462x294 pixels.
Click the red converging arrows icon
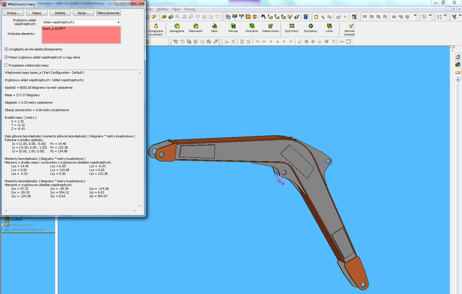click(255, 17)
